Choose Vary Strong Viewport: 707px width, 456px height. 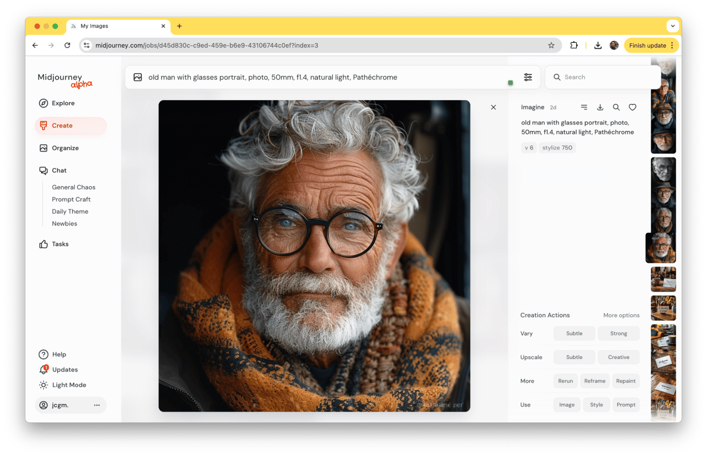[619, 333]
